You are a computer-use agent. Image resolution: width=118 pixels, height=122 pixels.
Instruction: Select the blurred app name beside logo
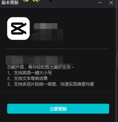[x=46, y=26]
